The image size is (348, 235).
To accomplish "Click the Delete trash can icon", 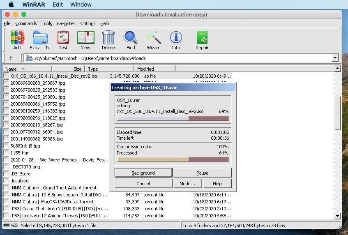I will click(x=108, y=40).
